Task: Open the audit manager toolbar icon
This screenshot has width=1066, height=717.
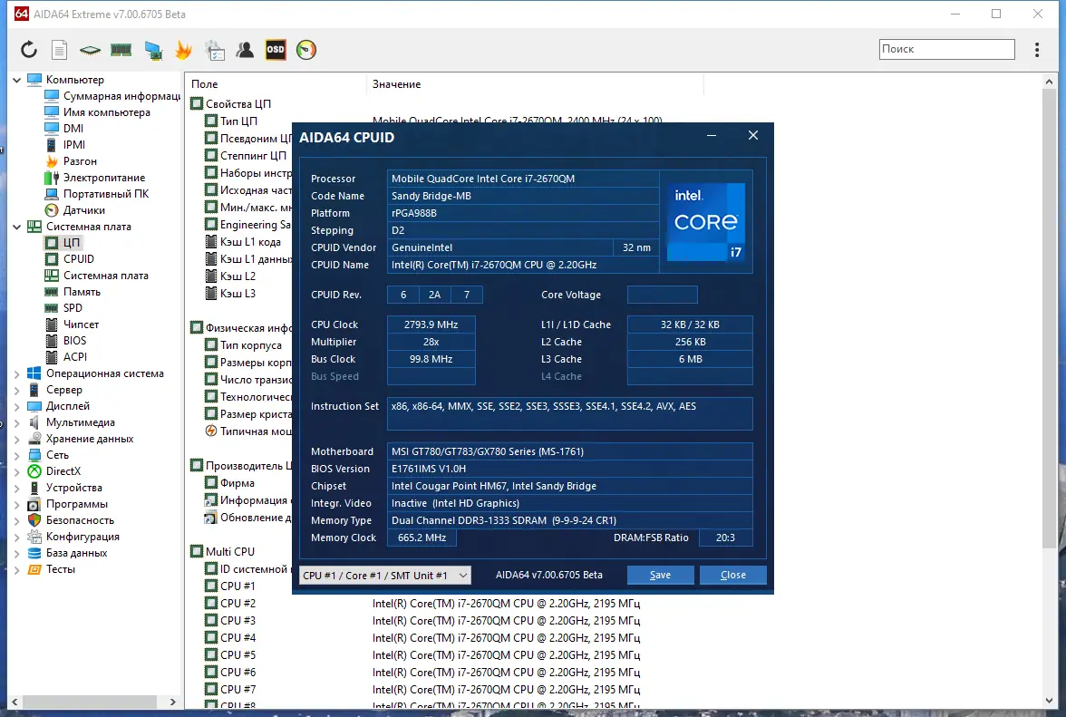Action: click(215, 50)
